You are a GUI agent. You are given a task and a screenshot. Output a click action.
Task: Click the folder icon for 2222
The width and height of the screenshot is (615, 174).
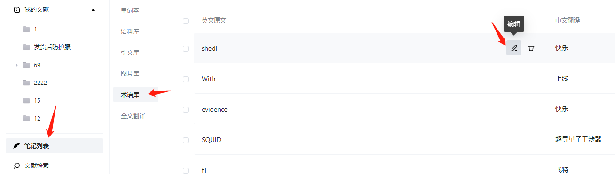26,83
